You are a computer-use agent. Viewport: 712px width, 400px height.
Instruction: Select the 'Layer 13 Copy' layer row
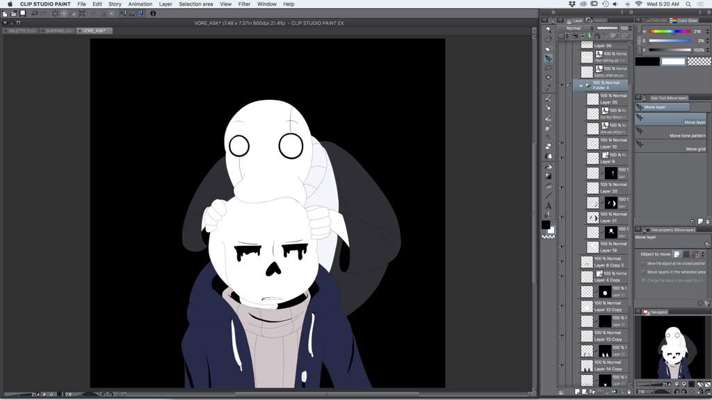click(604, 335)
